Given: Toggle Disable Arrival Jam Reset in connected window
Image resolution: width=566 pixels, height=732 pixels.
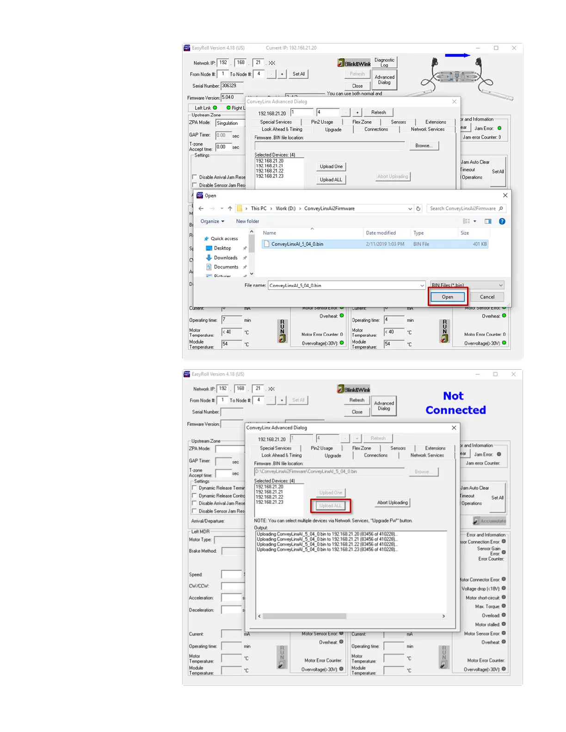Looking at the screenshot, I should click(195, 177).
